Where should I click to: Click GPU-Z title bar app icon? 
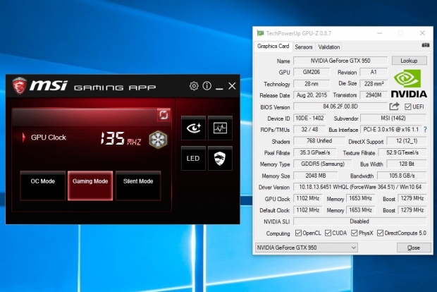pos(260,33)
